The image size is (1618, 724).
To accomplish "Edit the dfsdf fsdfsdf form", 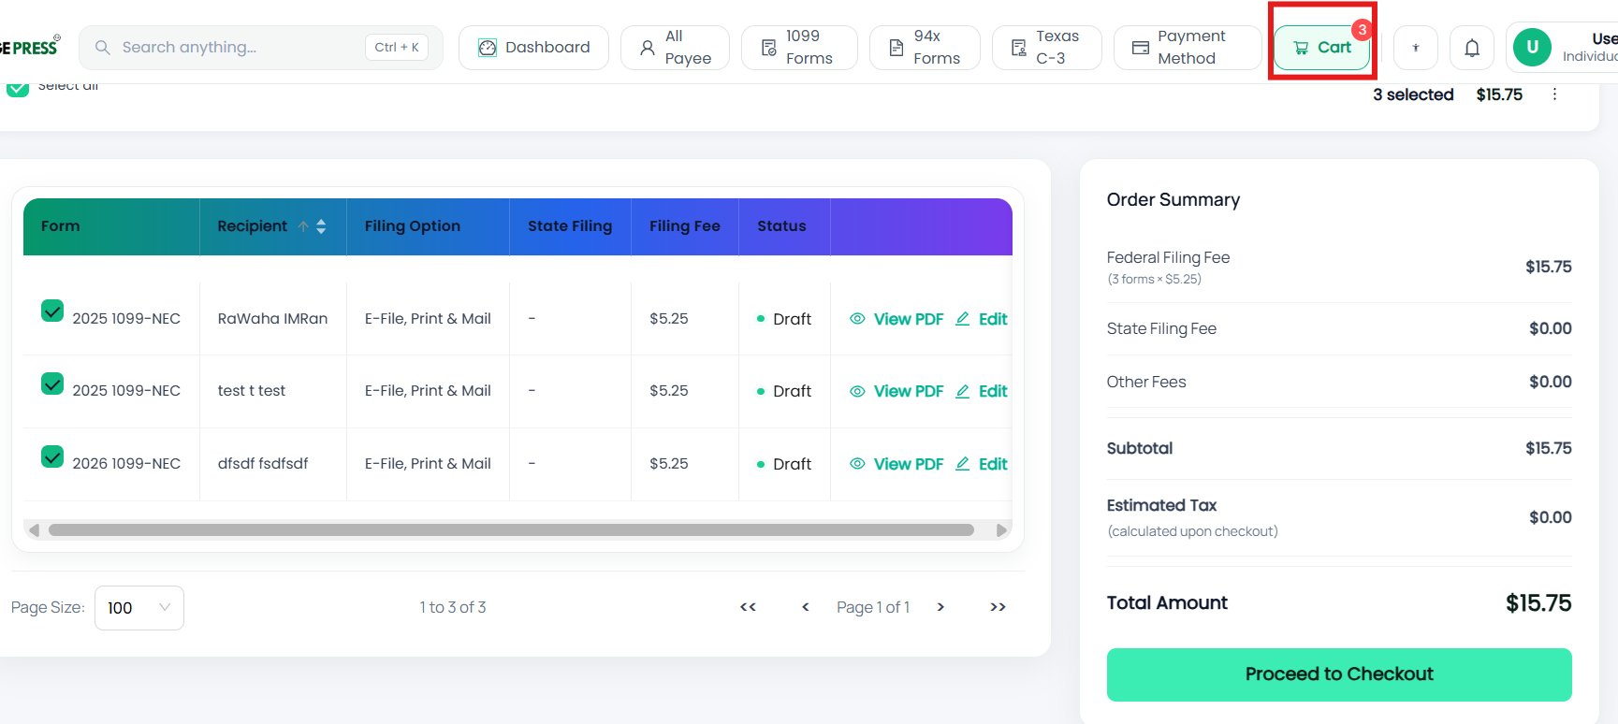I will pos(982,464).
